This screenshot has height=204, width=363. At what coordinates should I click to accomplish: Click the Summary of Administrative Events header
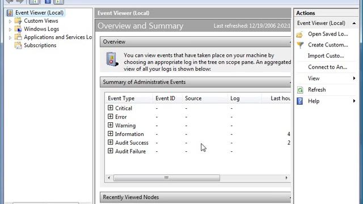(x=196, y=82)
